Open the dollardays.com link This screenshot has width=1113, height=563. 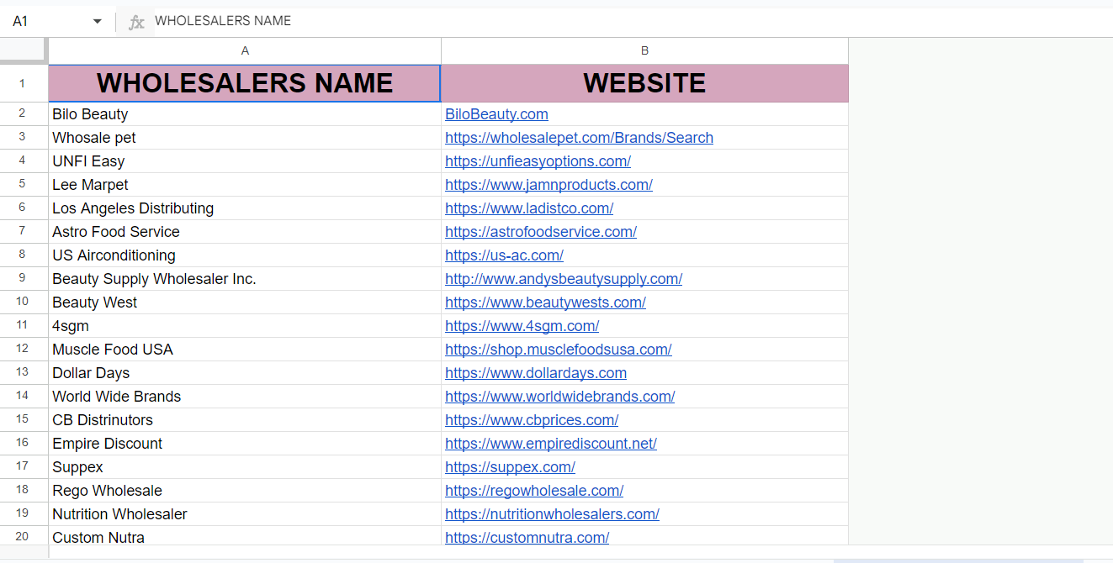coord(536,373)
